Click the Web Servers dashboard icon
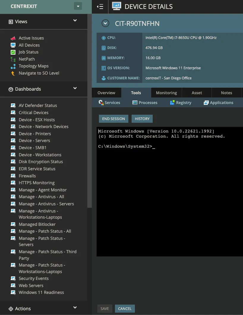The height and width of the screenshot is (315, 243). [13, 286]
